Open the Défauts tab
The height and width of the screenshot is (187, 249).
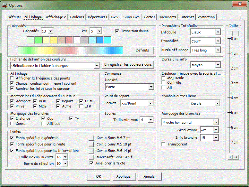(x=14, y=17)
